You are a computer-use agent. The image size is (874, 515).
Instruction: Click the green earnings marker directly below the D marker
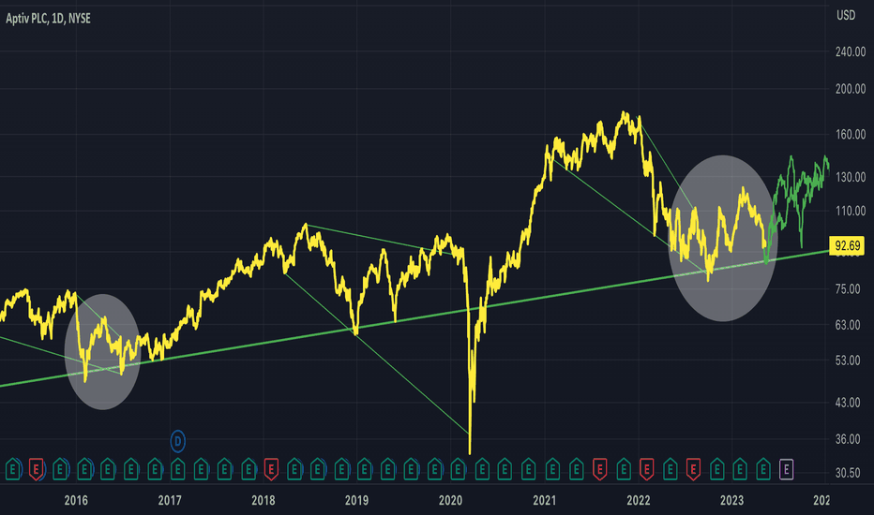pos(178,469)
